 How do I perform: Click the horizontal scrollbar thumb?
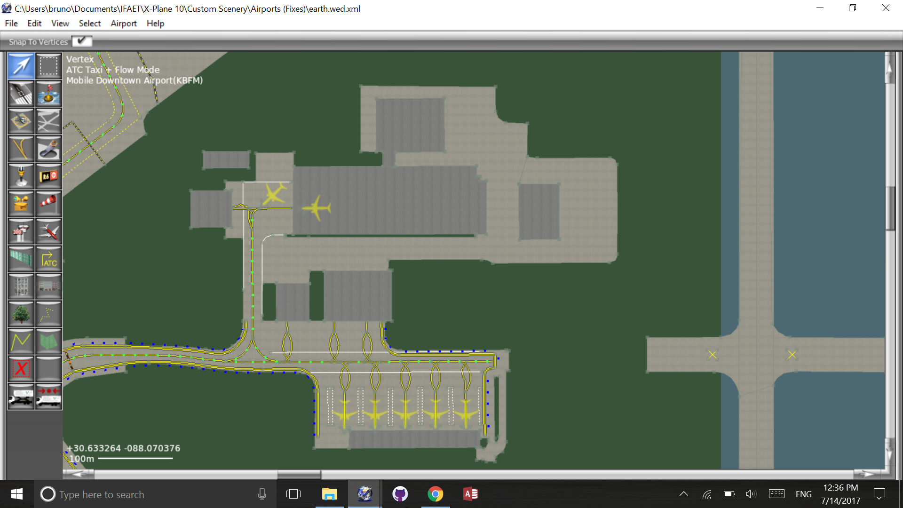click(x=299, y=474)
